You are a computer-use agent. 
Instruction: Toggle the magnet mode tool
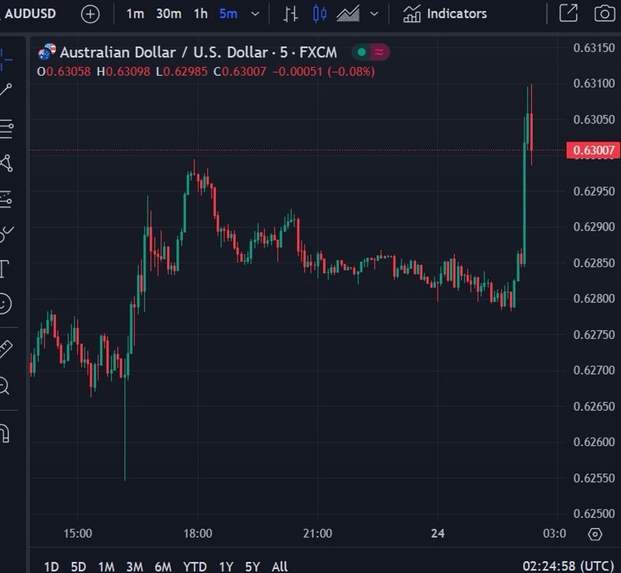point(4,434)
